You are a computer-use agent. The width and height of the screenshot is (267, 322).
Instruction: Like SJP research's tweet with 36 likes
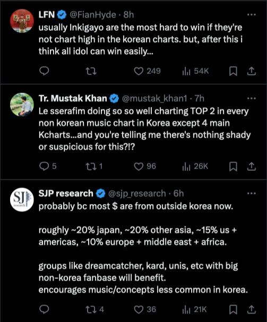(145, 309)
